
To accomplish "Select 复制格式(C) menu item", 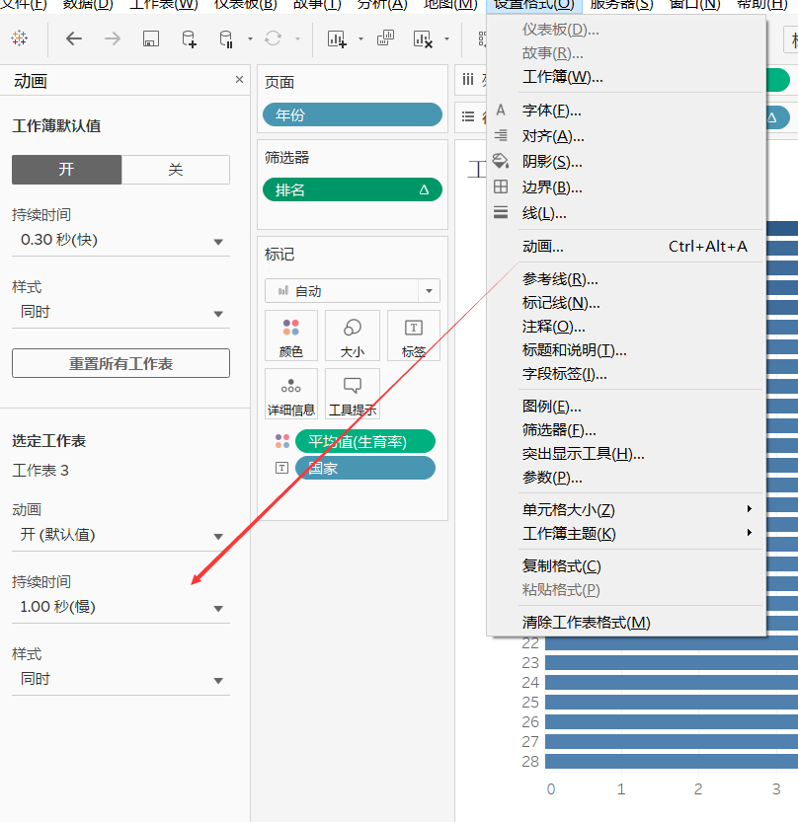I will point(626,566).
